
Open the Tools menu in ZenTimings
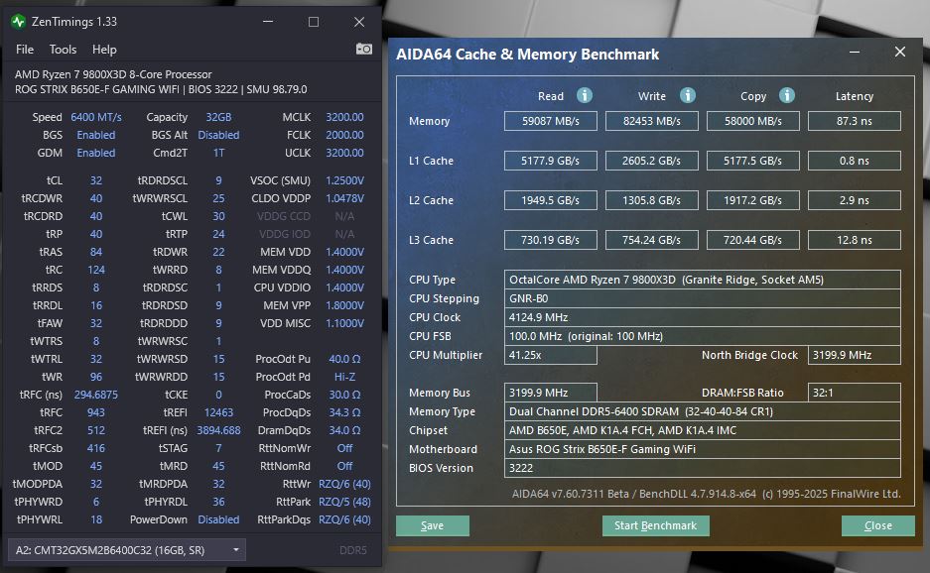(63, 50)
